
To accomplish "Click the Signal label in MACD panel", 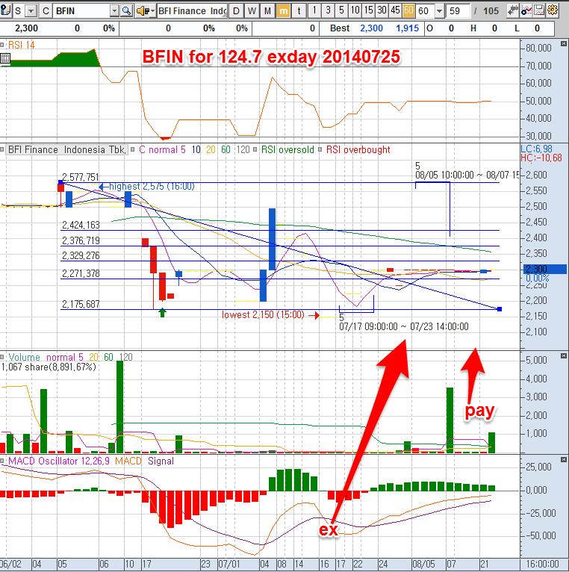I will tap(161, 461).
